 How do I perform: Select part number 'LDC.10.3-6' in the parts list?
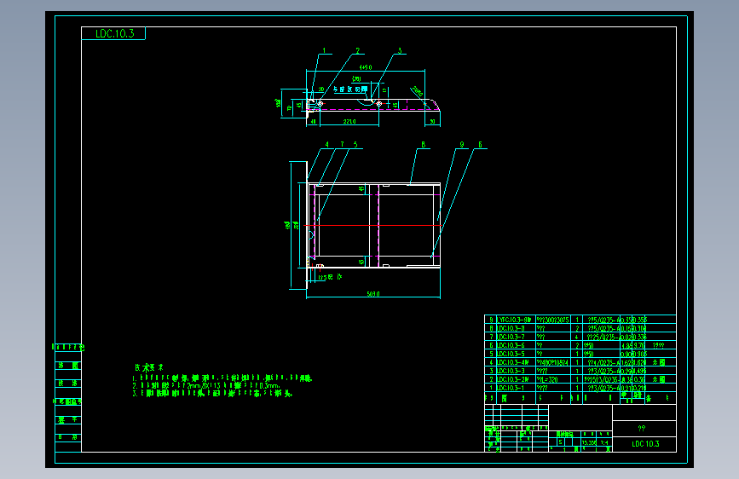click(511, 345)
